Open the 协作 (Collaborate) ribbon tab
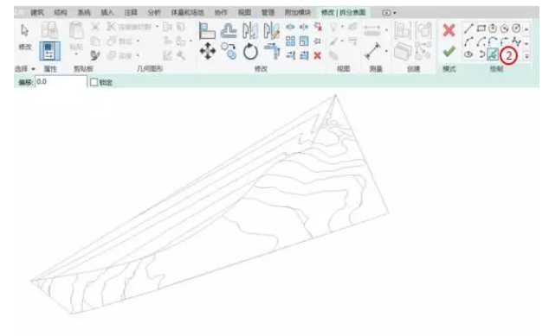549x336 pixels. 221,13
